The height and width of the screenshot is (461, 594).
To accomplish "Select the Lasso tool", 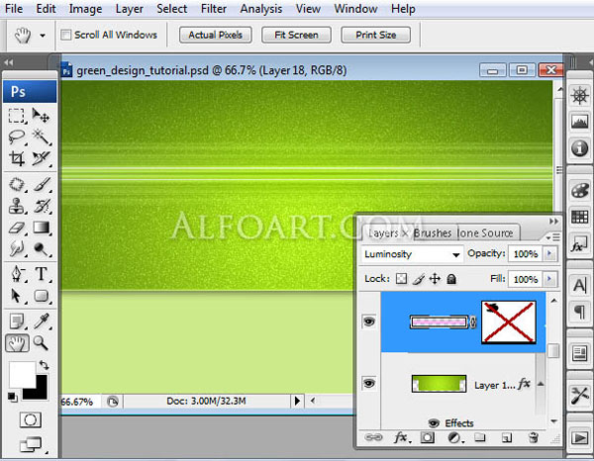I will pyautogui.click(x=16, y=137).
